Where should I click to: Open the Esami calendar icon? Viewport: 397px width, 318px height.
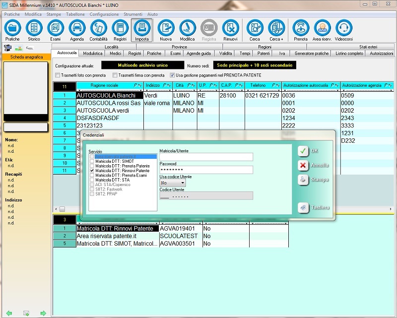click(x=55, y=29)
